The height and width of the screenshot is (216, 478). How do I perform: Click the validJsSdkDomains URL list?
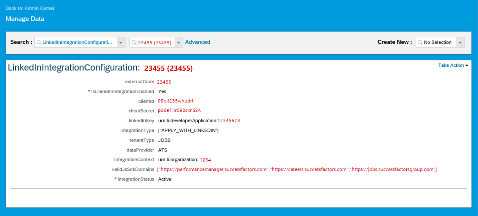297,170
